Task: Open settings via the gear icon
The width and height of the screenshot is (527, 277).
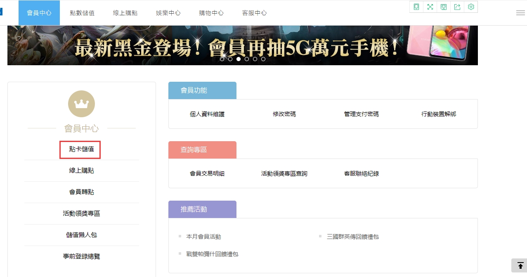Action: (471, 7)
